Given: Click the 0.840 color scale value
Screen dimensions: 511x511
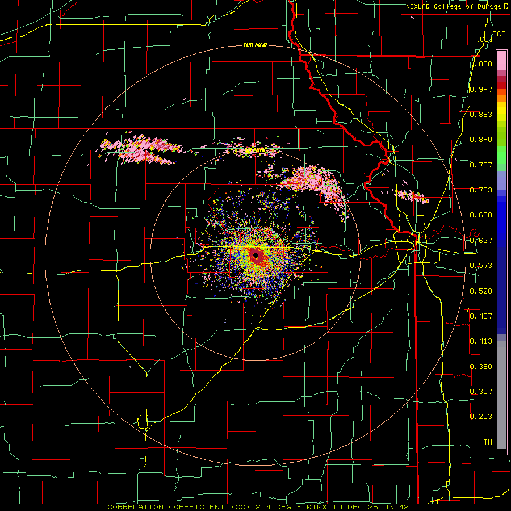Looking at the screenshot, I should tap(481, 140).
